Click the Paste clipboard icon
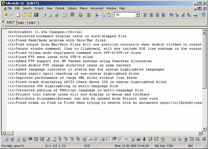 [109, 15]
